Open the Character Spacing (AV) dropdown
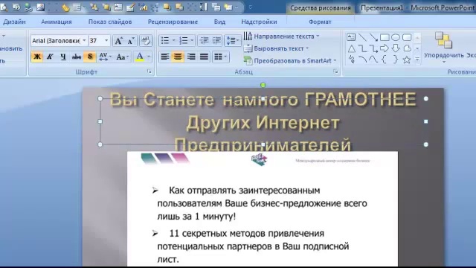This screenshot has height=268, width=476. (x=105, y=57)
